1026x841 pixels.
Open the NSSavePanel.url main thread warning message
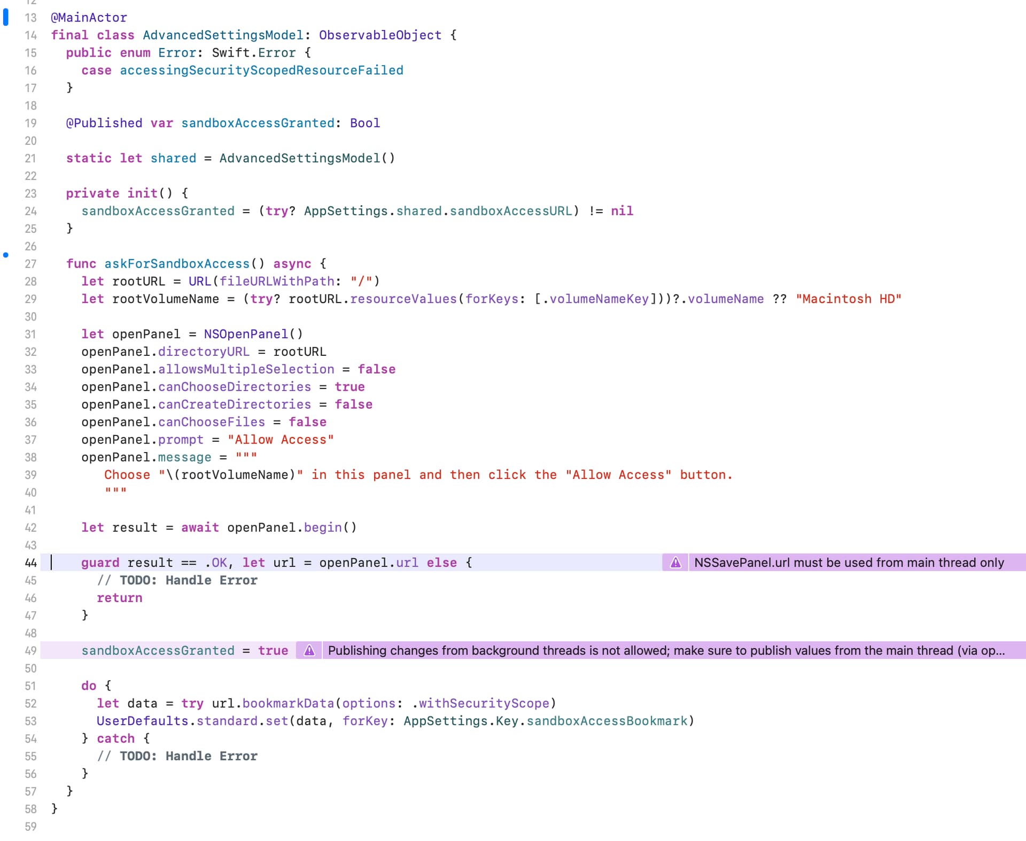coord(849,563)
